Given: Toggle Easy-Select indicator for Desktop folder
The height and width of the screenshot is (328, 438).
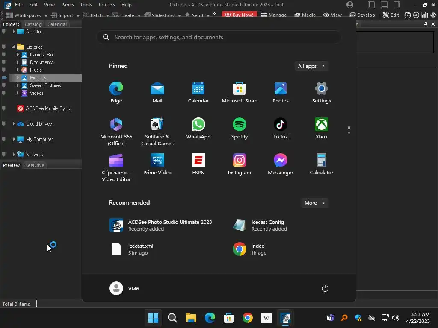Looking at the screenshot, I should [x=3, y=32].
